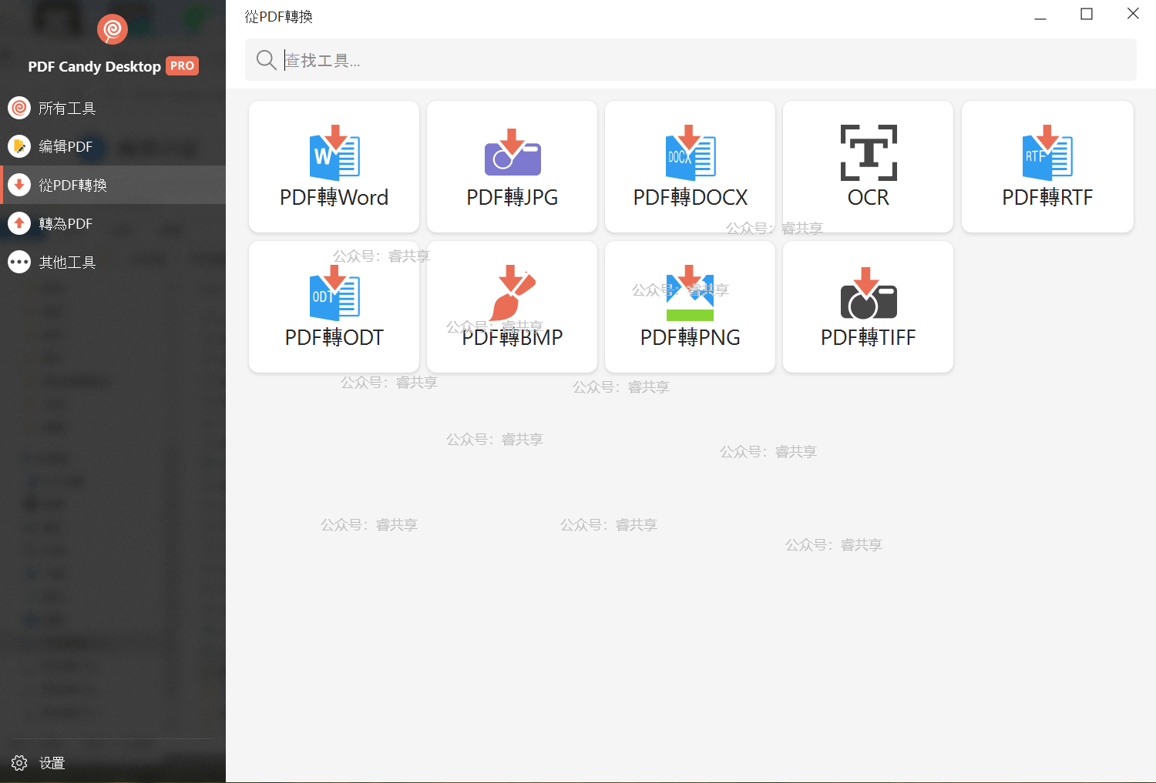Click the PRO badge
This screenshot has height=783, width=1156.
182,66
